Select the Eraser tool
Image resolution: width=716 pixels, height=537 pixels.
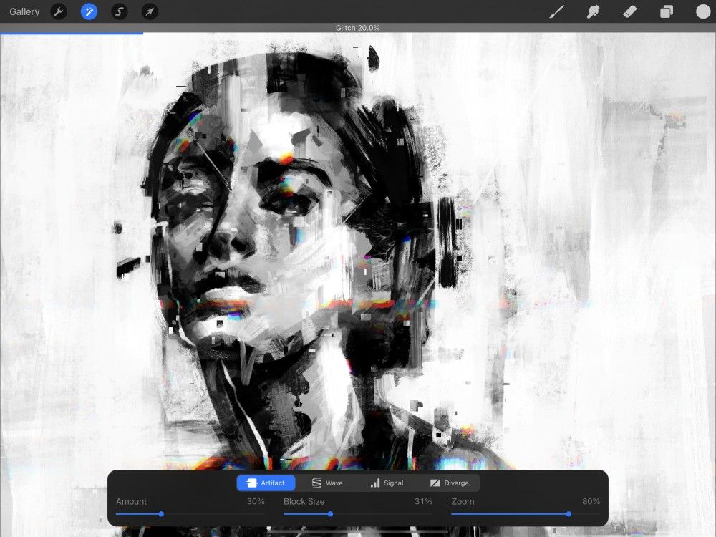tap(629, 11)
